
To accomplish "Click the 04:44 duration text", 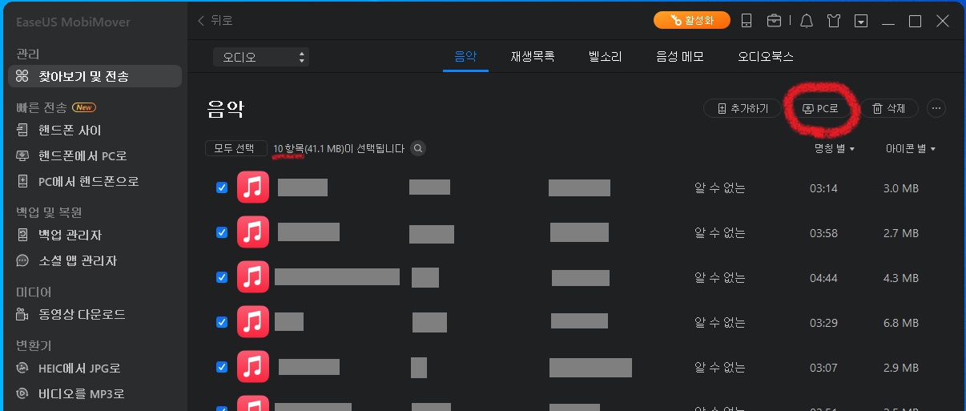I will [823, 278].
